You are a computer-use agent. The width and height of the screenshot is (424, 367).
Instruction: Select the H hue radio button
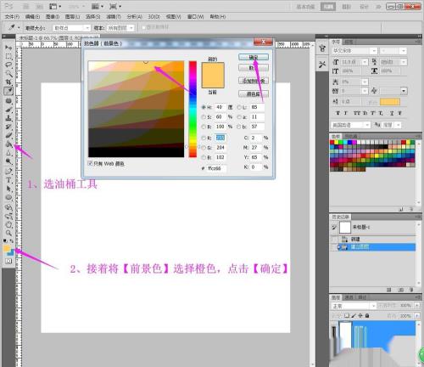tap(204, 107)
